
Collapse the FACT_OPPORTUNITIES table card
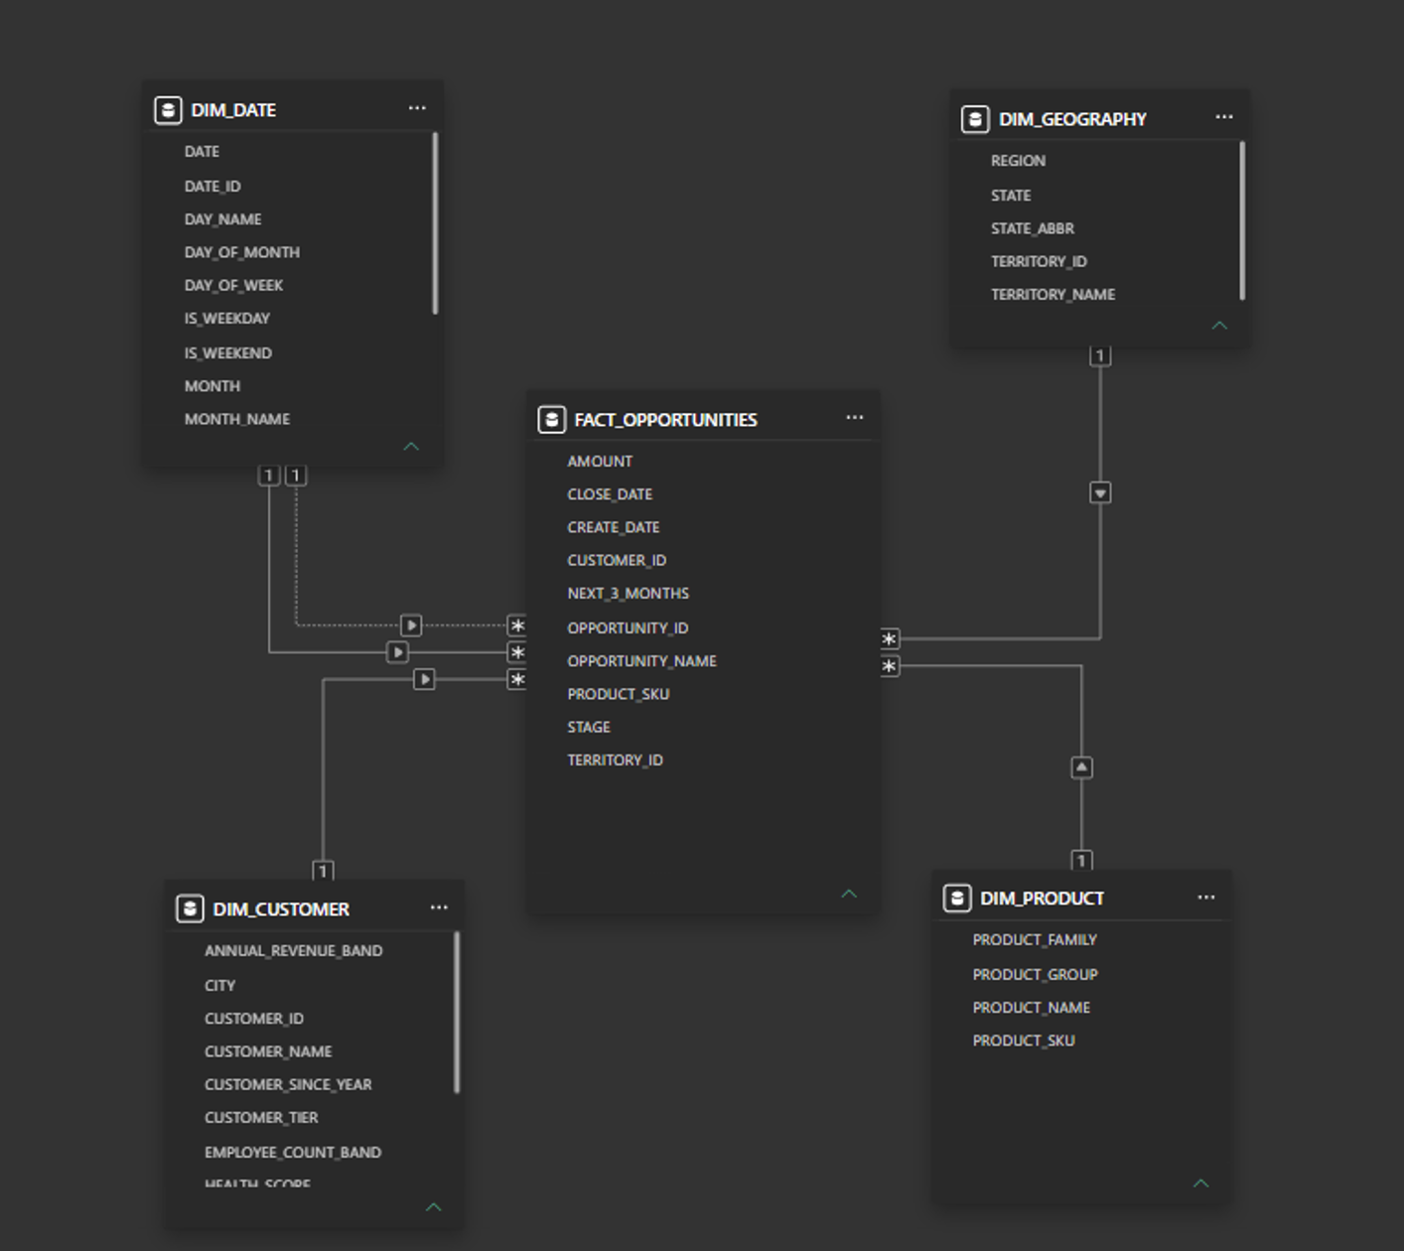tap(849, 894)
